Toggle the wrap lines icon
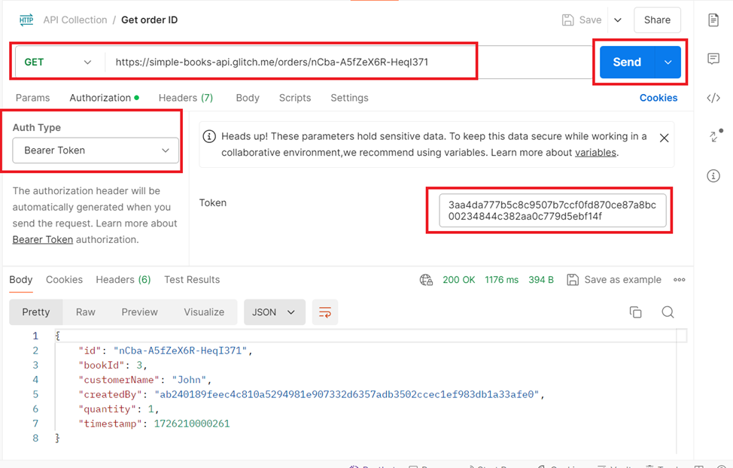This screenshot has width=733, height=468. click(325, 312)
